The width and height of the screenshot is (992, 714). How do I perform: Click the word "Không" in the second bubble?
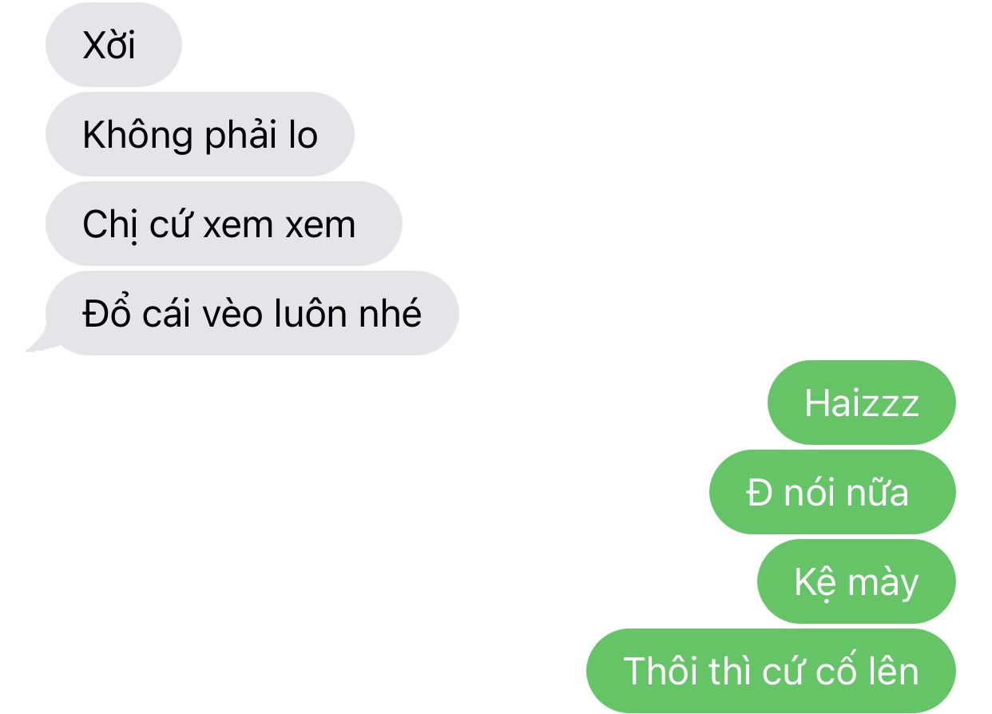pyautogui.click(x=137, y=135)
